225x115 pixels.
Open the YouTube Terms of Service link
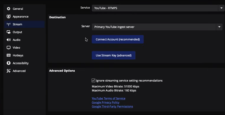(x=109, y=98)
